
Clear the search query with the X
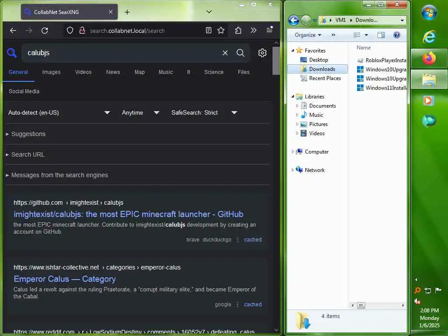(225, 53)
